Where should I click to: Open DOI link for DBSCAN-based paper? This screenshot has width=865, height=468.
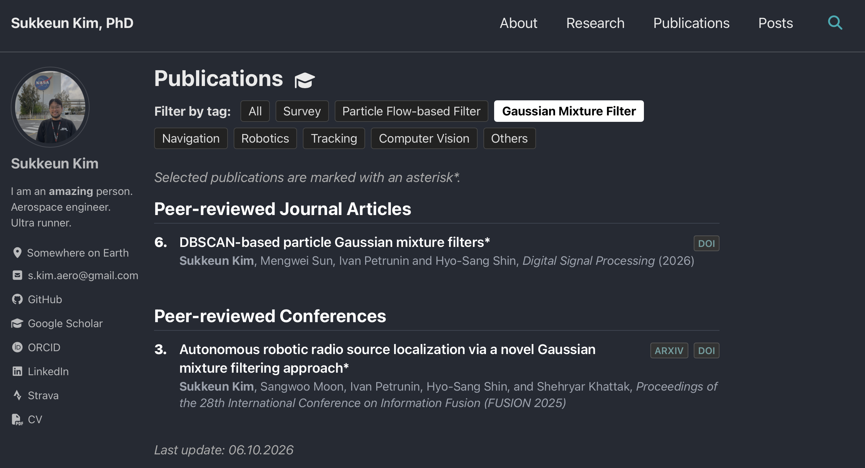click(x=707, y=243)
